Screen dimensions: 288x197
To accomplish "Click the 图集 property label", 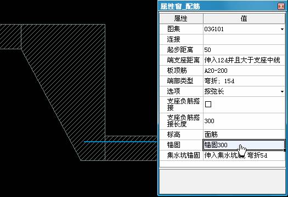I will pos(173,29).
